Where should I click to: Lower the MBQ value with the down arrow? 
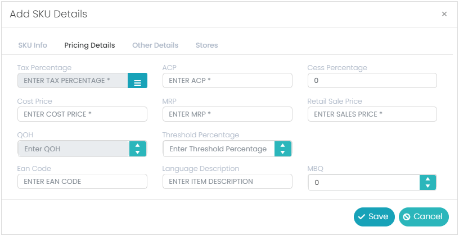click(427, 186)
